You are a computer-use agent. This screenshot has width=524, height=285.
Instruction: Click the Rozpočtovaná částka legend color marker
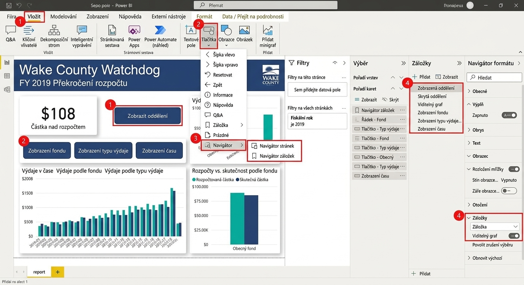[x=194, y=180]
